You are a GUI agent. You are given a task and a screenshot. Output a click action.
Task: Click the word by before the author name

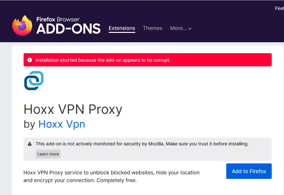click(x=29, y=125)
